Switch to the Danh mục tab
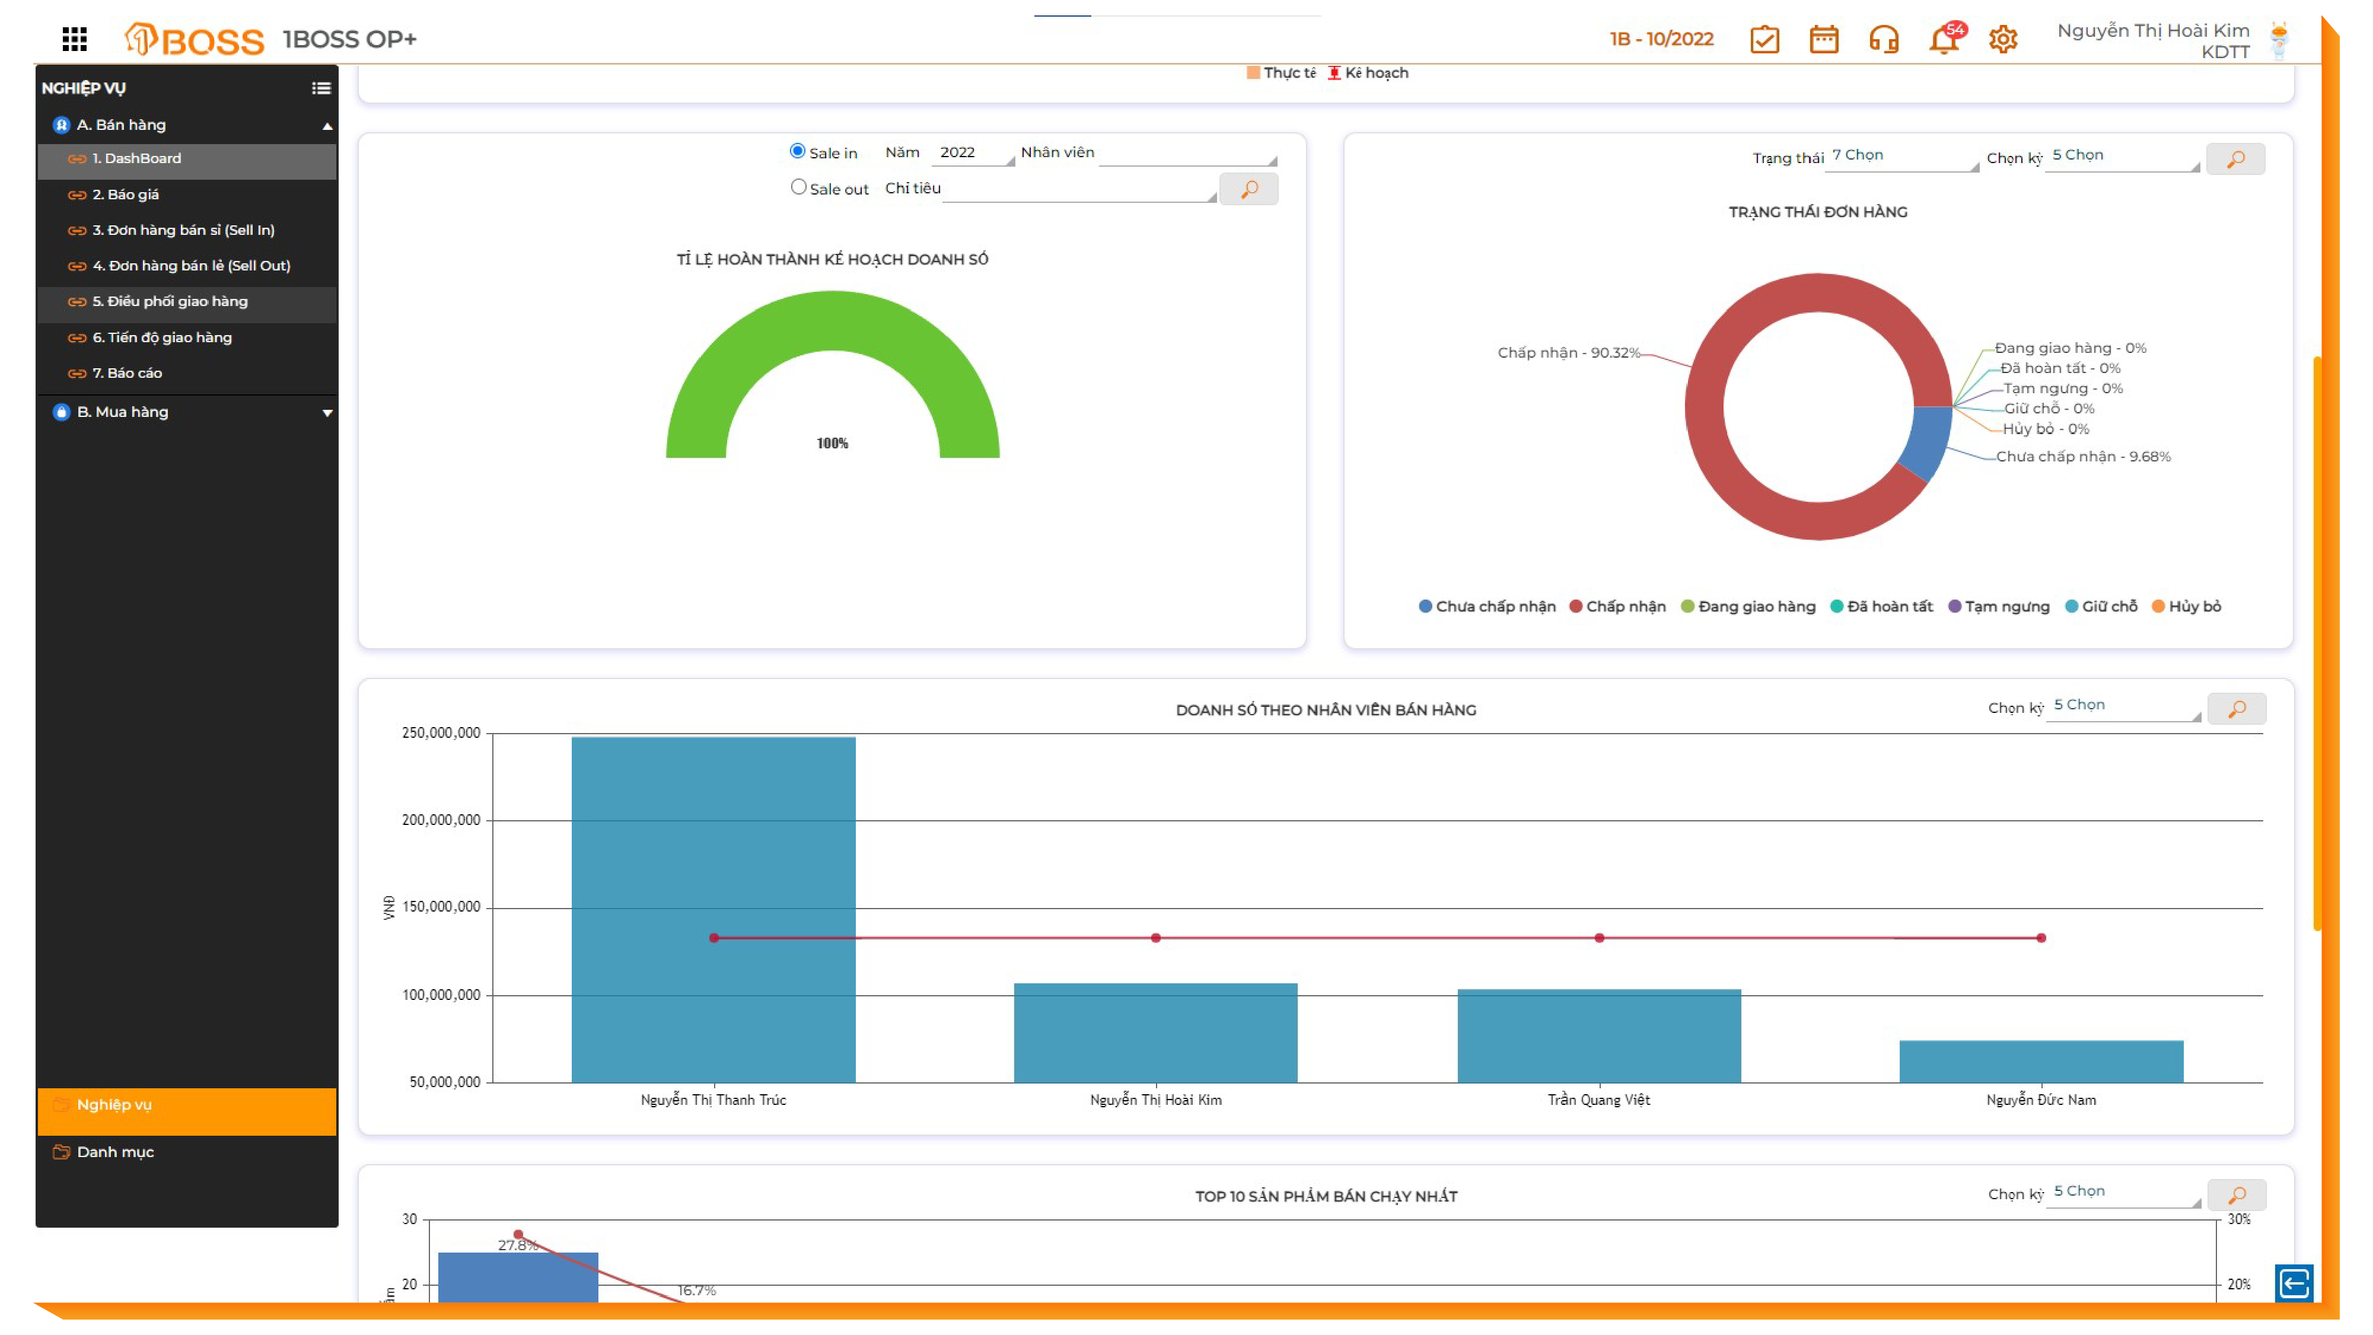This screenshot has height=1335, width=2373. click(x=115, y=1152)
